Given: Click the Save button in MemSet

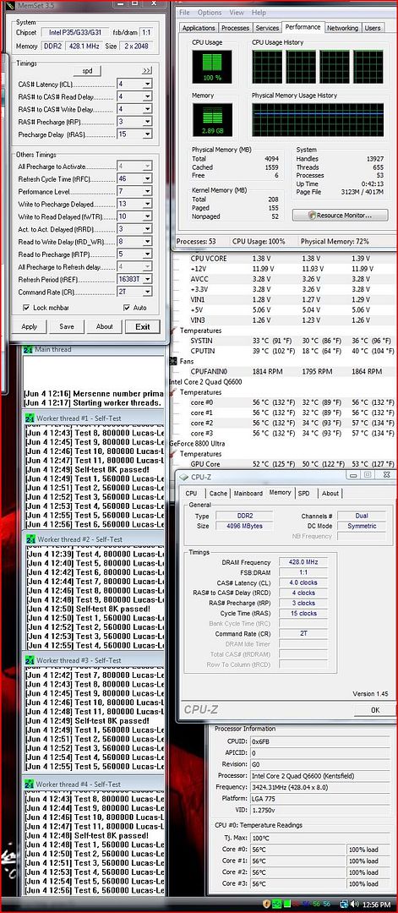Looking at the screenshot, I should pyautogui.click(x=66, y=326).
